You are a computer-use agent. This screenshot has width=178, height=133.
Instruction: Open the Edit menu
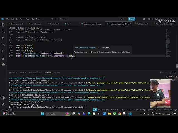click(12, 19)
